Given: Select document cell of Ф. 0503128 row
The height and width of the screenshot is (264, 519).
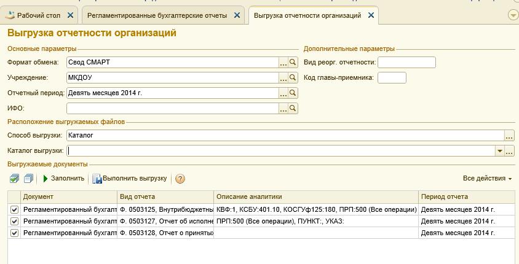Looking at the screenshot, I should coord(69,233).
